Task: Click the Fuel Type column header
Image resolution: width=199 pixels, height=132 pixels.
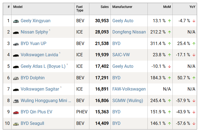Action: [80, 9]
